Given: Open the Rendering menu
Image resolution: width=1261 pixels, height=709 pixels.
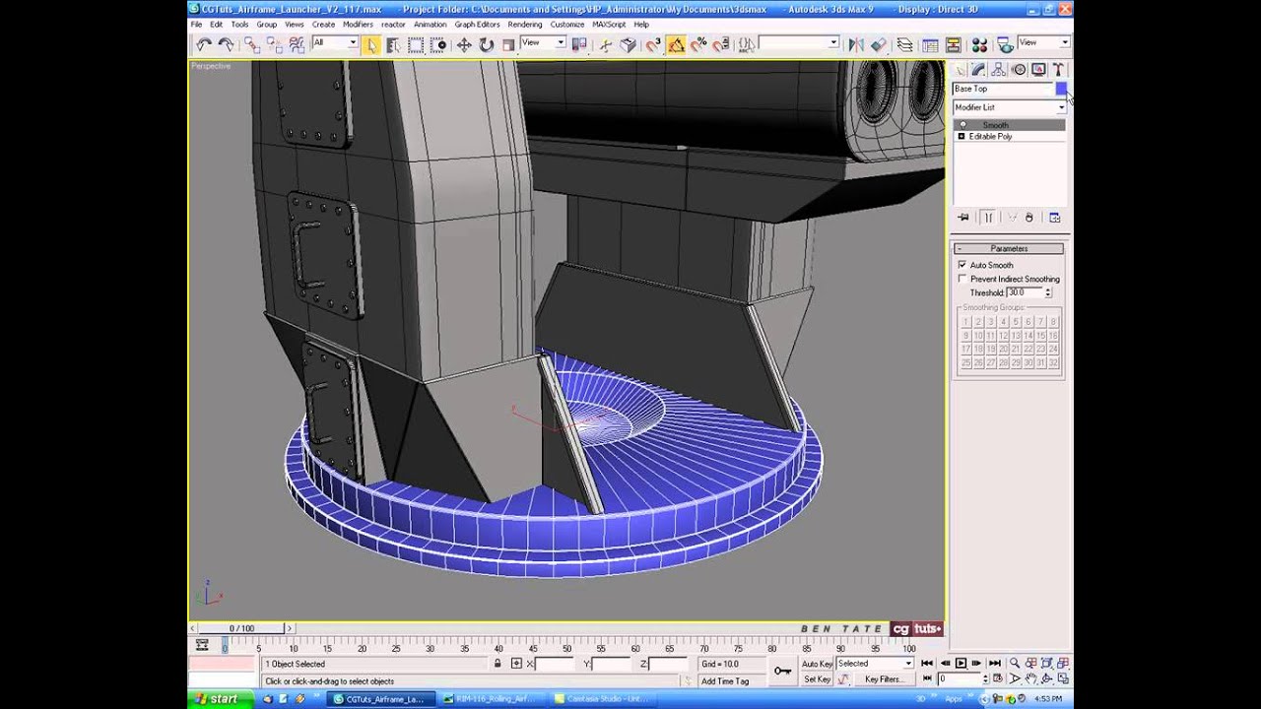Looking at the screenshot, I should click(x=525, y=25).
